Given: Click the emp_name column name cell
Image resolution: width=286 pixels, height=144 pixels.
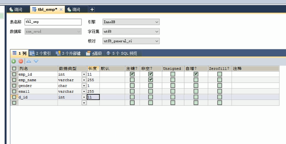Looking at the screenshot, I should 38,80.
